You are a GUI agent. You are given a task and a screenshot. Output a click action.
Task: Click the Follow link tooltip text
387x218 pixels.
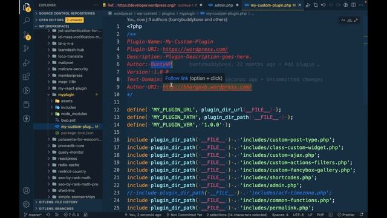tap(177, 78)
